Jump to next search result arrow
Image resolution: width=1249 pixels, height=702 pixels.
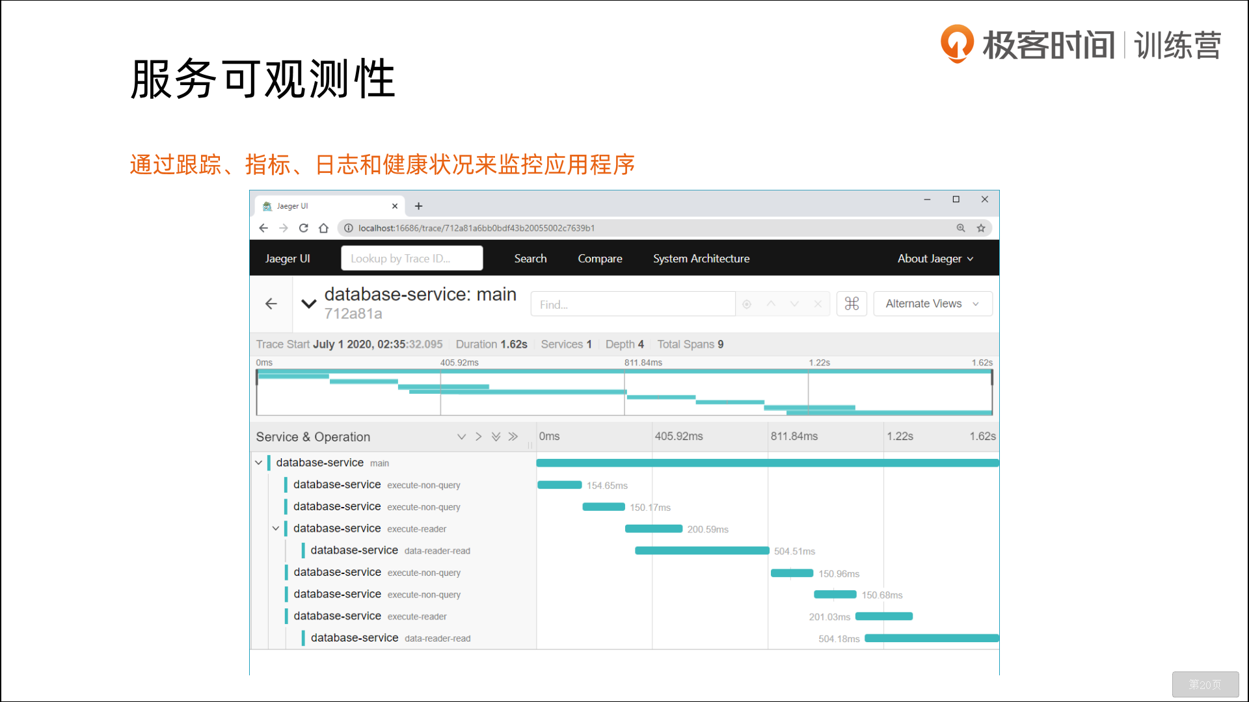794,304
